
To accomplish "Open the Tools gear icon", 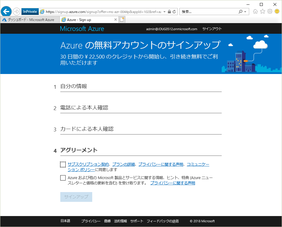I will point(270,12).
